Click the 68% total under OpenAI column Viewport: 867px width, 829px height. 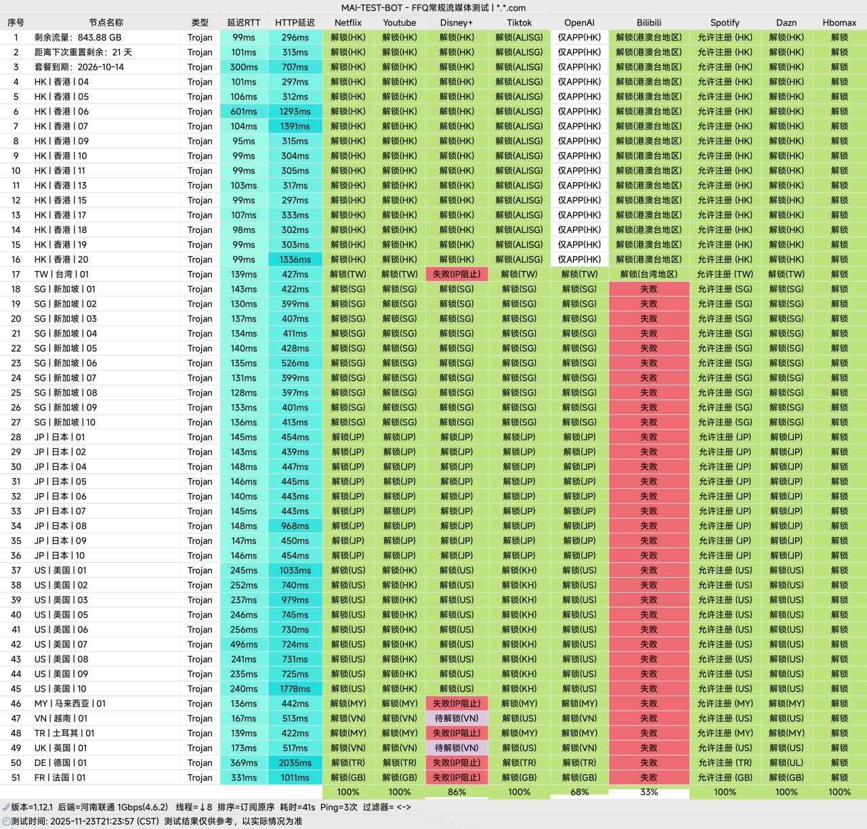(579, 792)
